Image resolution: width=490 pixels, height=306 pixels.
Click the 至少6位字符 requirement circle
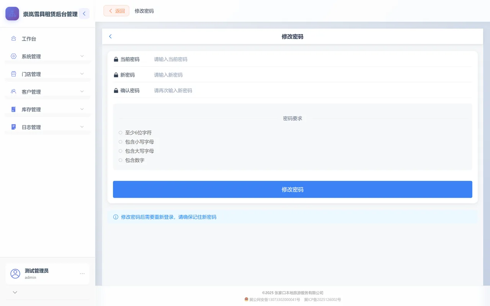pyautogui.click(x=120, y=133)
